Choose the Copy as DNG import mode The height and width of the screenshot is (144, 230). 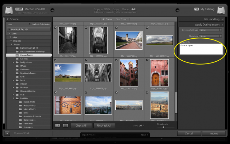101,9
